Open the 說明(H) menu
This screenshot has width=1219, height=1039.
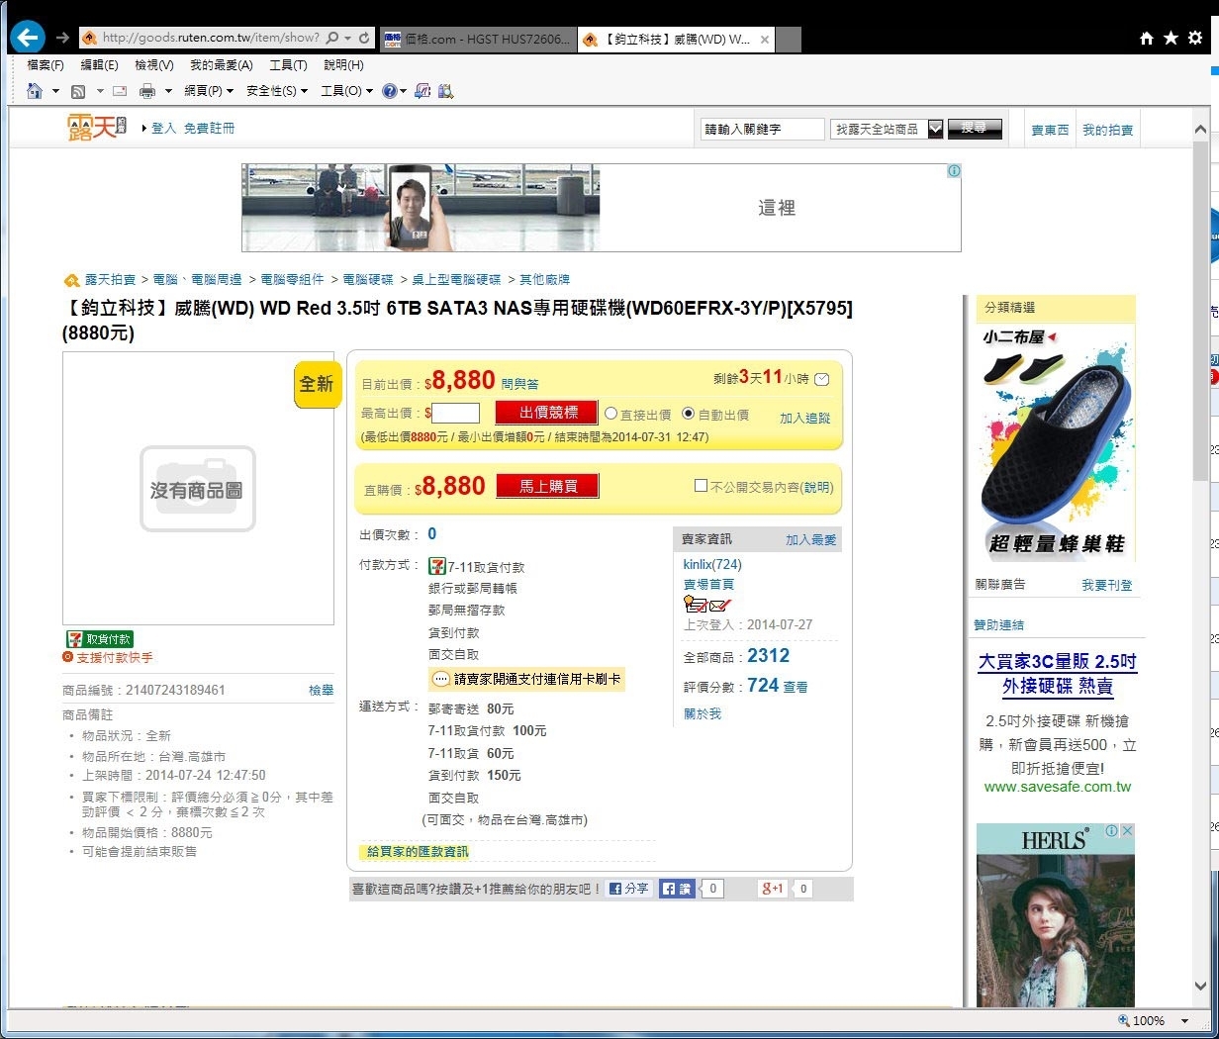click(343, 65)
